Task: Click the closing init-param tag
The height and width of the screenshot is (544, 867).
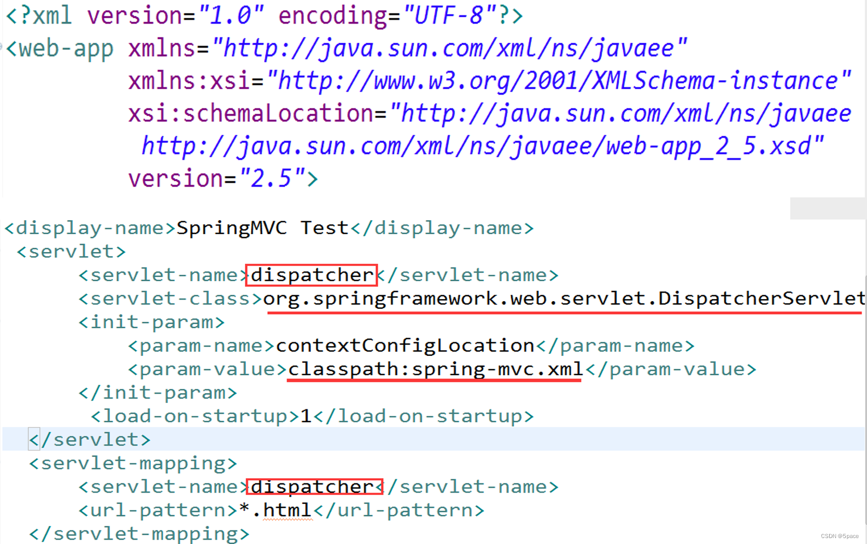Action: pyautogui.click(x=158, y=393)
